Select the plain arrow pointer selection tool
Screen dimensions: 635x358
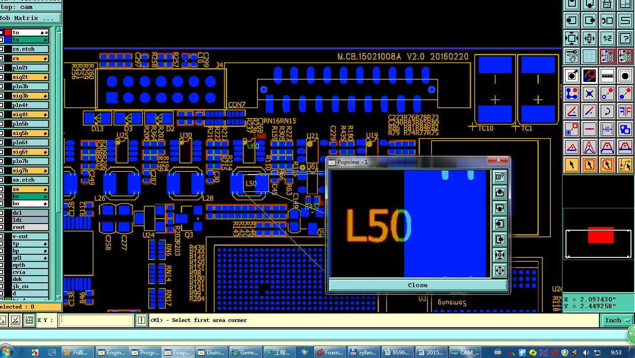click(x=572, y=165)
